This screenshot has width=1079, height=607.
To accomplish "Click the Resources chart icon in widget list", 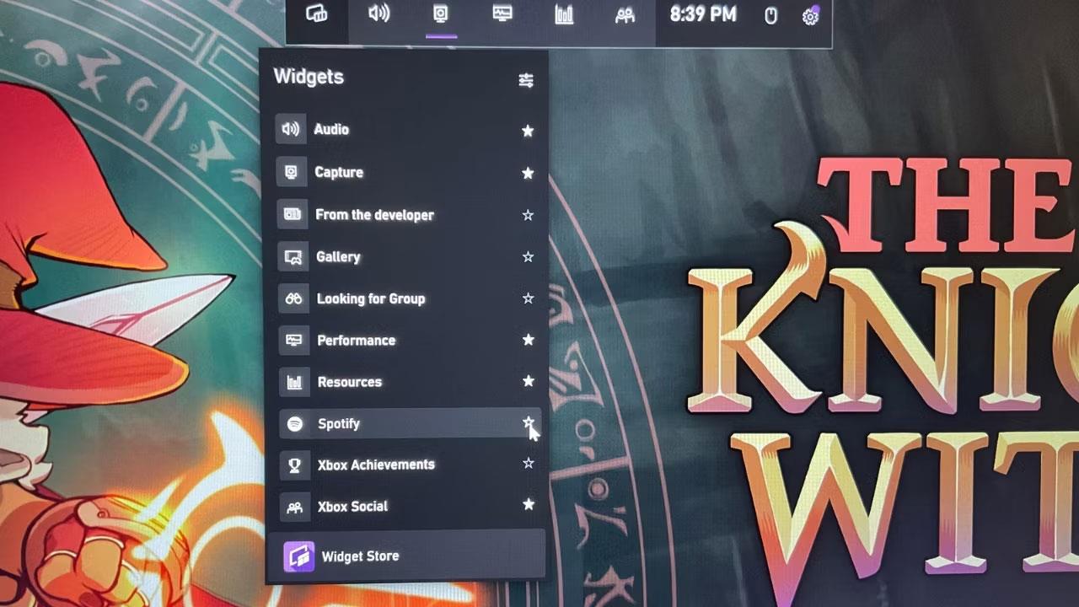I will (294, 382).
